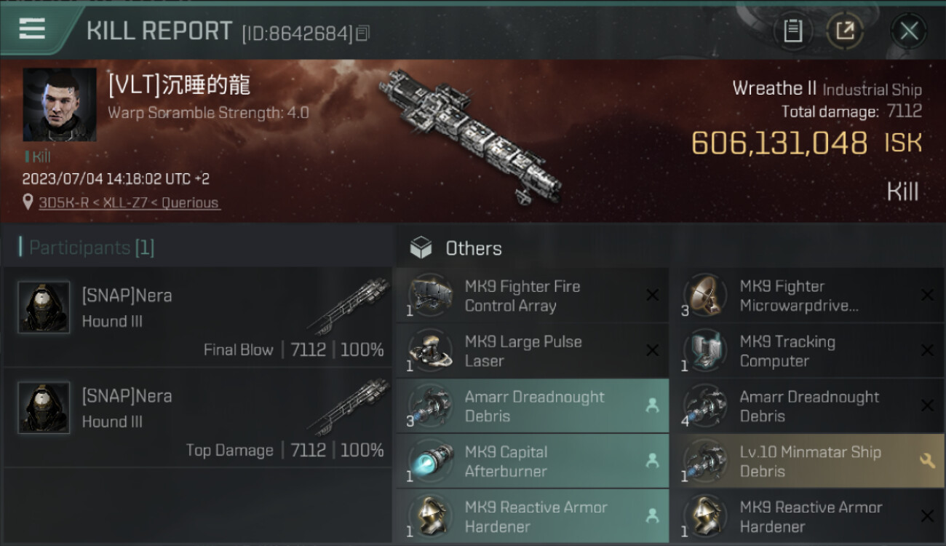The height and width of the screenshot is (546, 946).
Task: Inspect the Wreathe II ship image
Action: (x=470, y=134)
